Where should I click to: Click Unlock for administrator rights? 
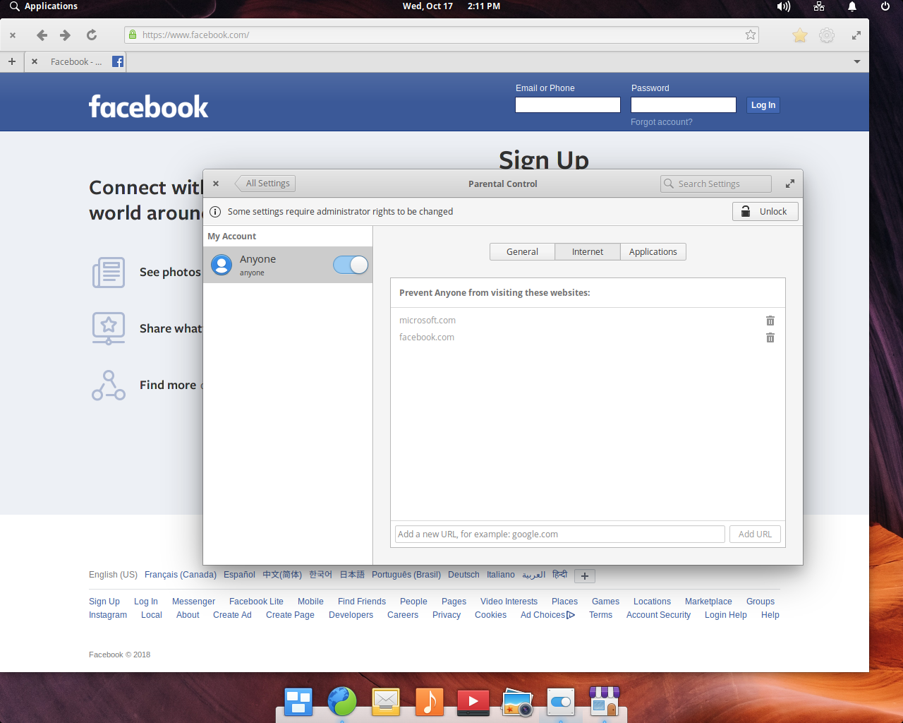coord(765,212)
